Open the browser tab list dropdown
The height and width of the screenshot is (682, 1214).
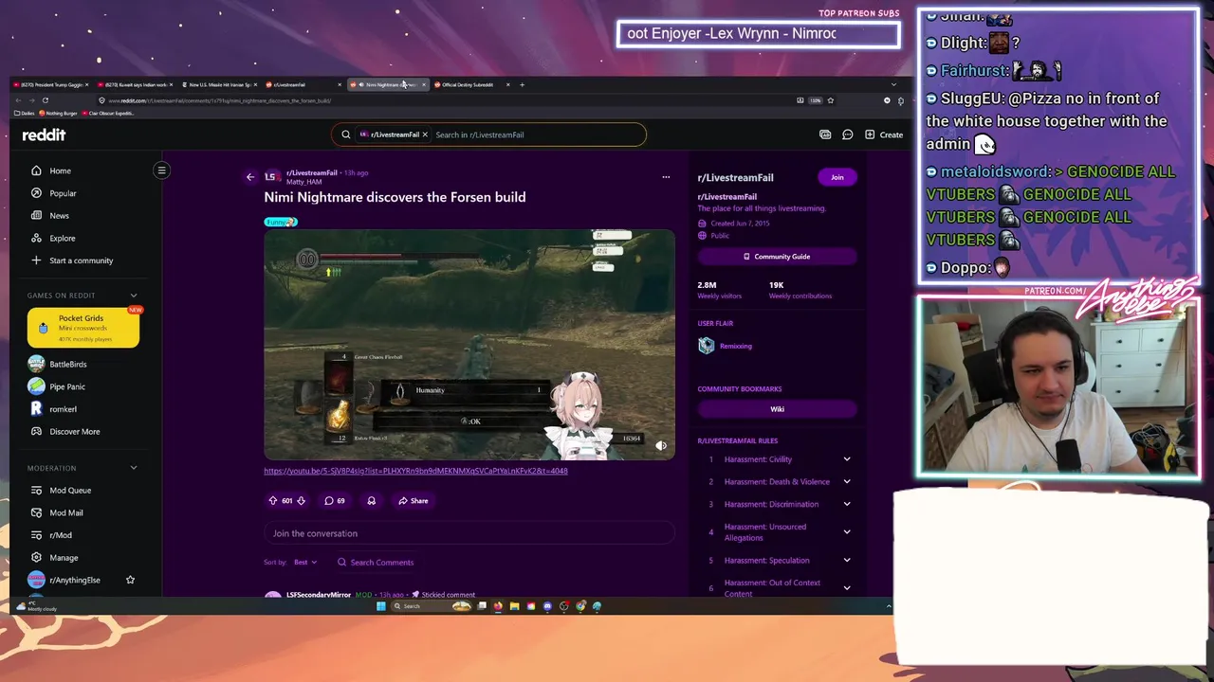point(893,84)
